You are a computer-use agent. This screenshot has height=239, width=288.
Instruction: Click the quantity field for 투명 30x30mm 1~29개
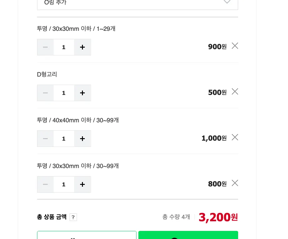pos(64,47)
